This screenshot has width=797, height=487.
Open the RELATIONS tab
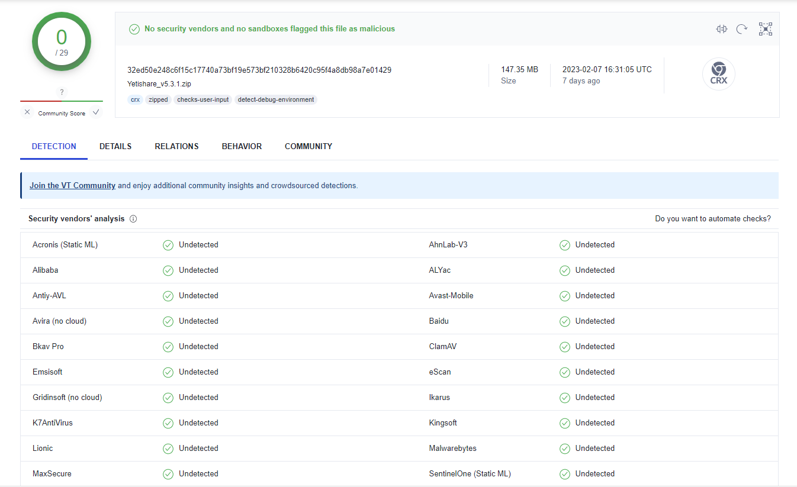pos(176,146)
